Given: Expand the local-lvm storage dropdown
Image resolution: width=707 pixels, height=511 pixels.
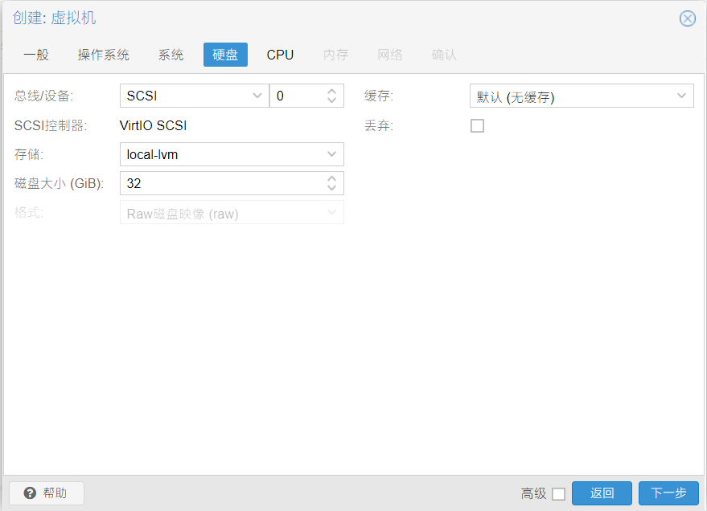Looking at the screenshot, I should point(331,154).
